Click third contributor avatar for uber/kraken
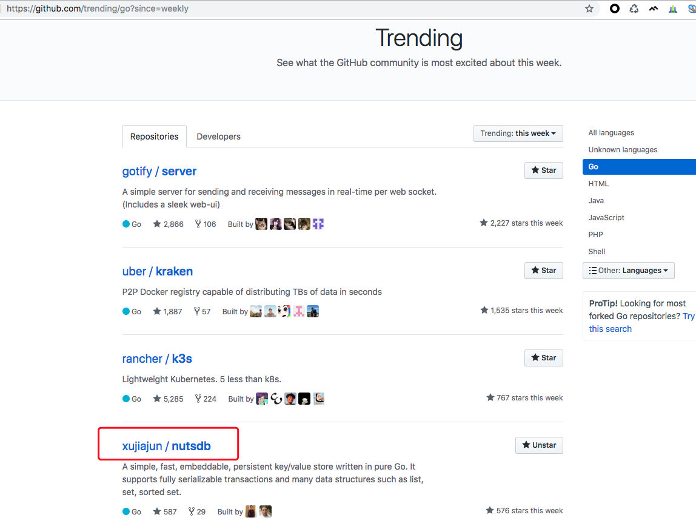This screenshot has width=696, height=526. (x=284, y=311)
